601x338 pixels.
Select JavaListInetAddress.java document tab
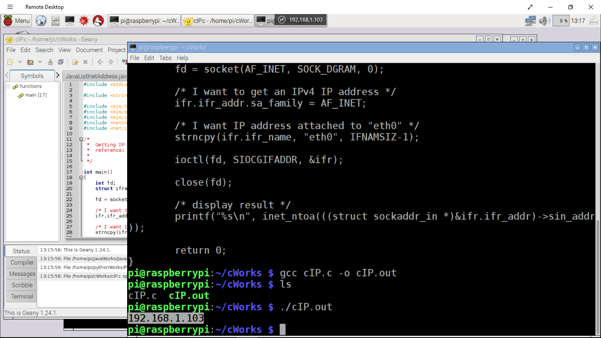pos(95,76)
